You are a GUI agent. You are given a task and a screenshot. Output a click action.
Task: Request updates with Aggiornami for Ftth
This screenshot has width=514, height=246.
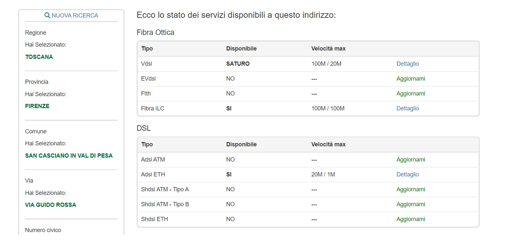click(x=411, y=94)
